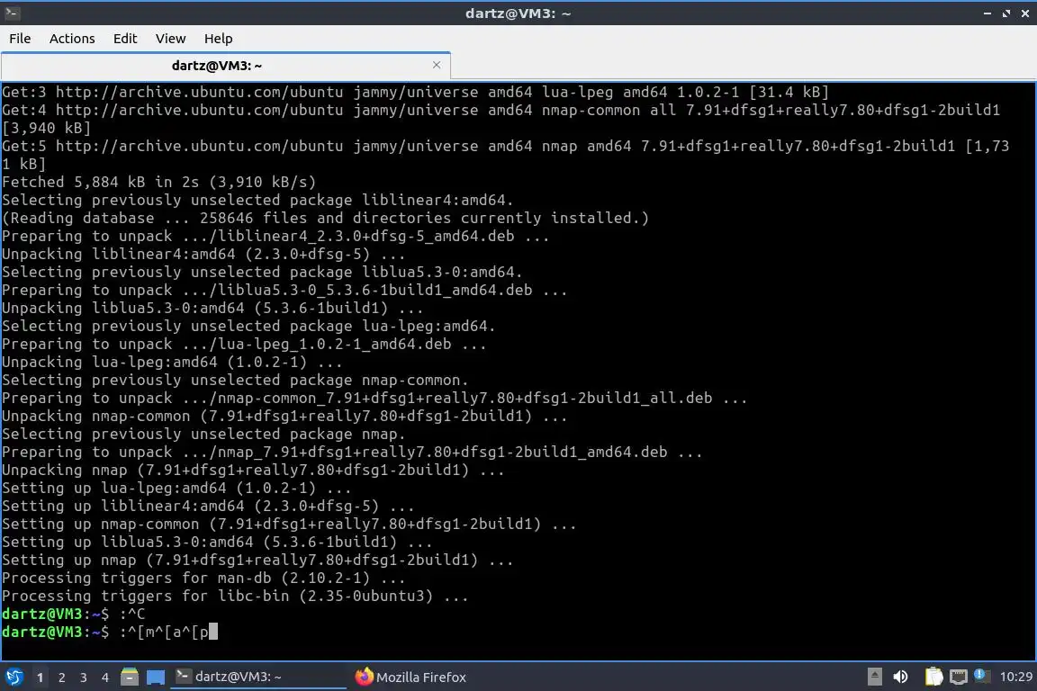Click 'Setting up nmap-common' line
Viewport: 1037px width, 691px height.
(x=289, y=524)
